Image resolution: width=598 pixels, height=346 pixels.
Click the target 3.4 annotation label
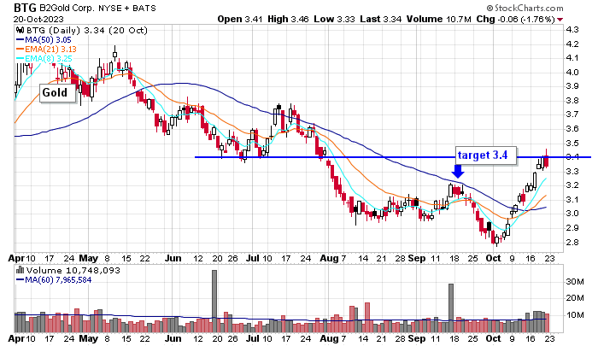[x=486, y=155]
